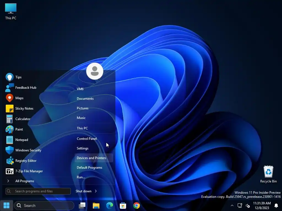Open the Tips app icon
The height and width of the screenshot is (211, 282).
click(x=10, y=77)
